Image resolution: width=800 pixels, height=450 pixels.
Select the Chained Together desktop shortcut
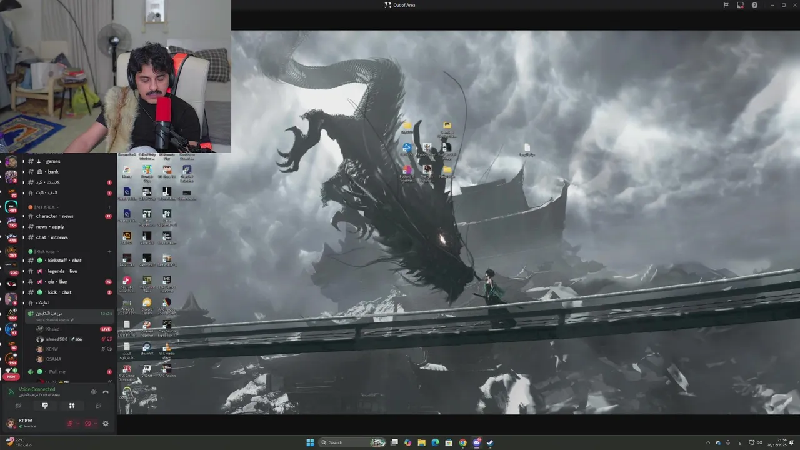pyautogui.click(x=147, y=327)
